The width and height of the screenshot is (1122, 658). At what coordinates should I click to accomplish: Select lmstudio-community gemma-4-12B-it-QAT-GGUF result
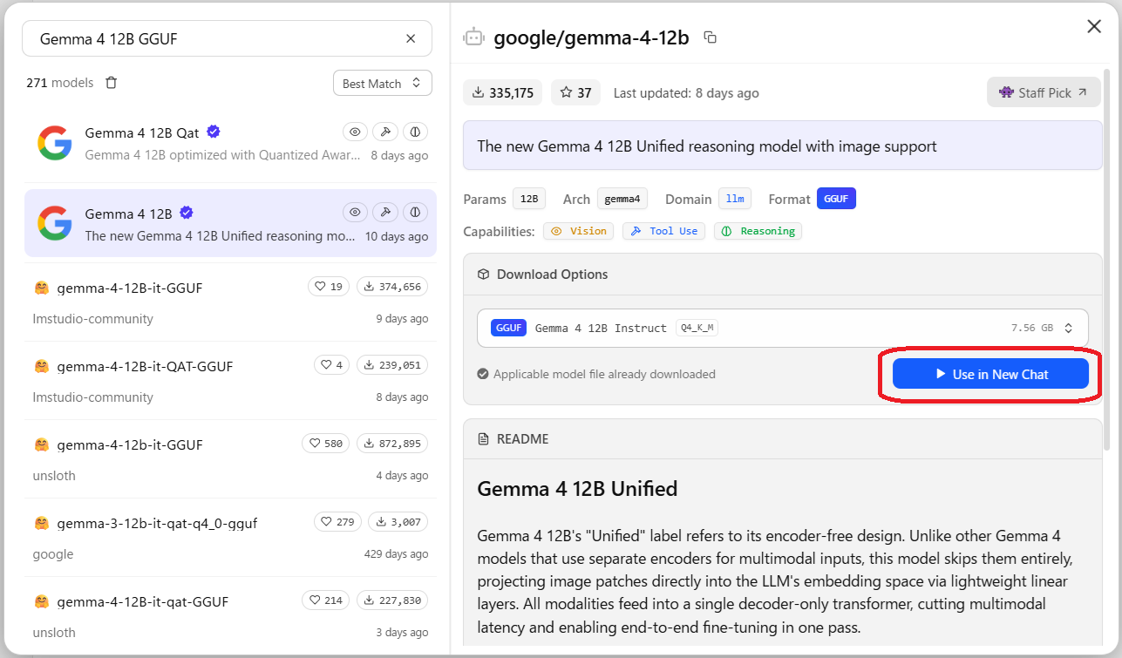[x=230, y=381]
